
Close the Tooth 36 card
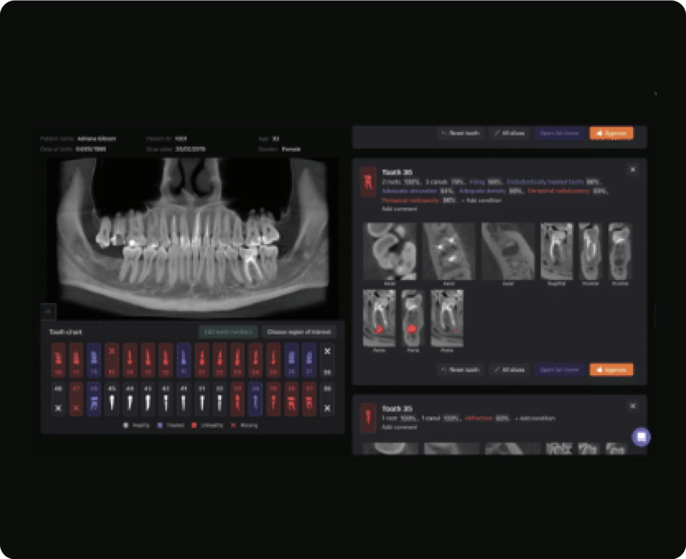click(x=632, y=170)
